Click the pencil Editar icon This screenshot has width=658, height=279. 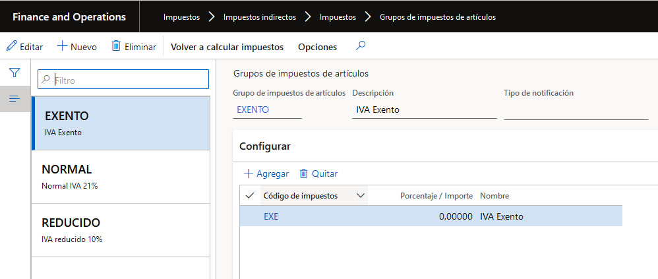click(12, 46)
